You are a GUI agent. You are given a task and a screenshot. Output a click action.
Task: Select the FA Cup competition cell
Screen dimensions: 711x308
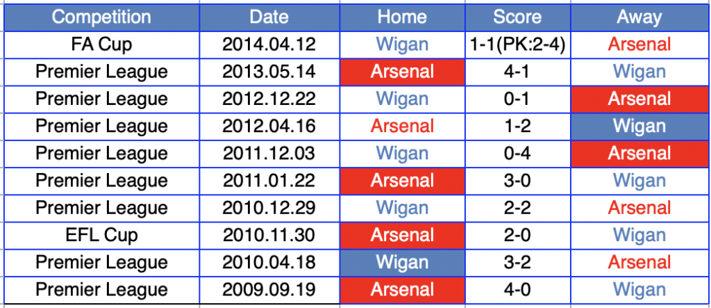click(x=101, y=44)
